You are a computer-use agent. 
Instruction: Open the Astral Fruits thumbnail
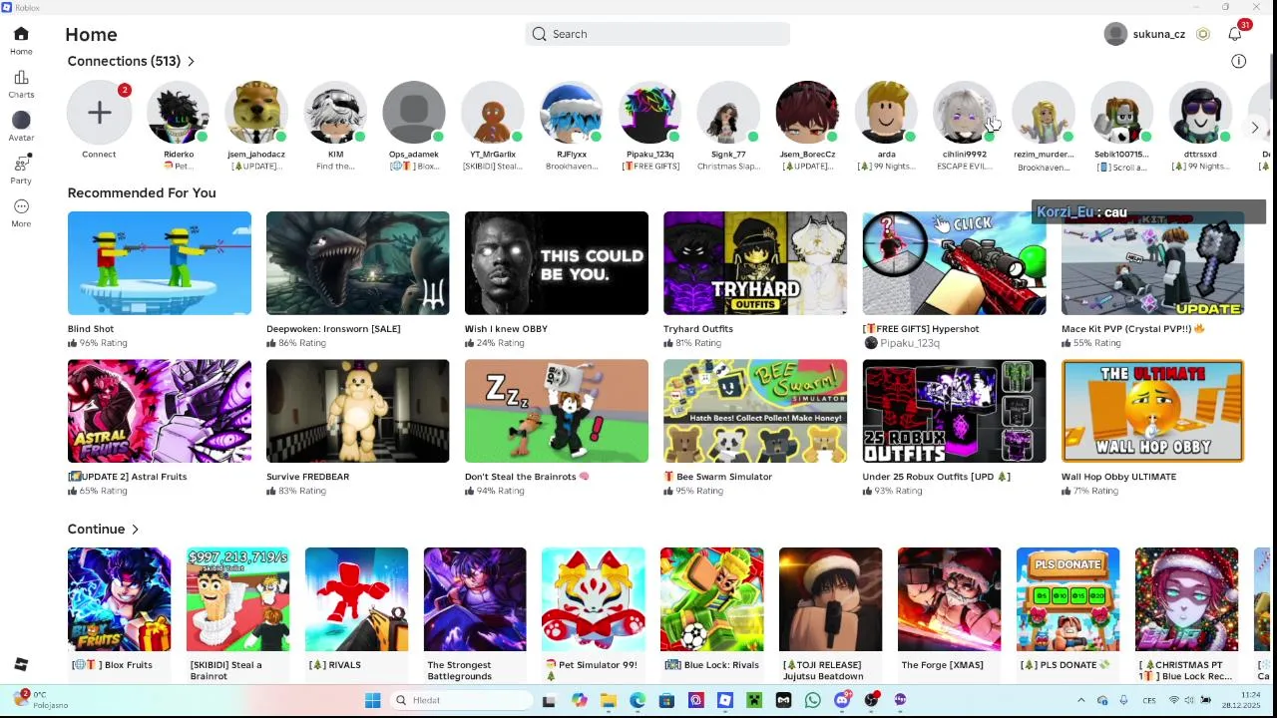(x=160, y=411)
